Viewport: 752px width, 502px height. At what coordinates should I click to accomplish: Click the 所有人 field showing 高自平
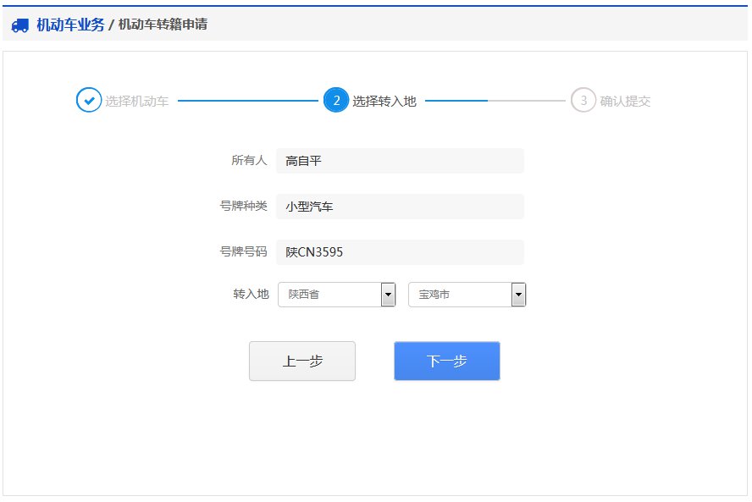(x=400, y=161)
